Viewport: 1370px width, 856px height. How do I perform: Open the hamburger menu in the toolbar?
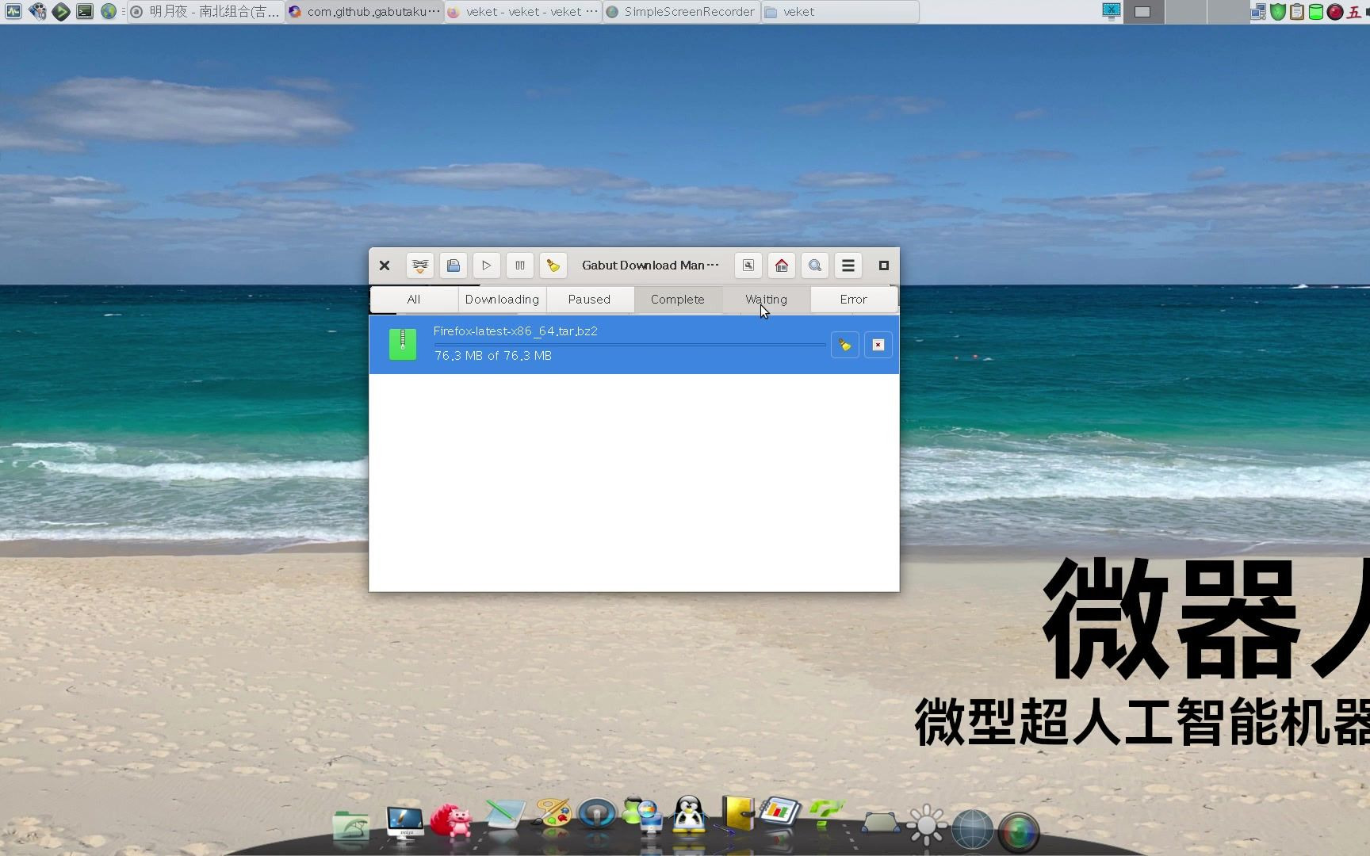(848, 266)
